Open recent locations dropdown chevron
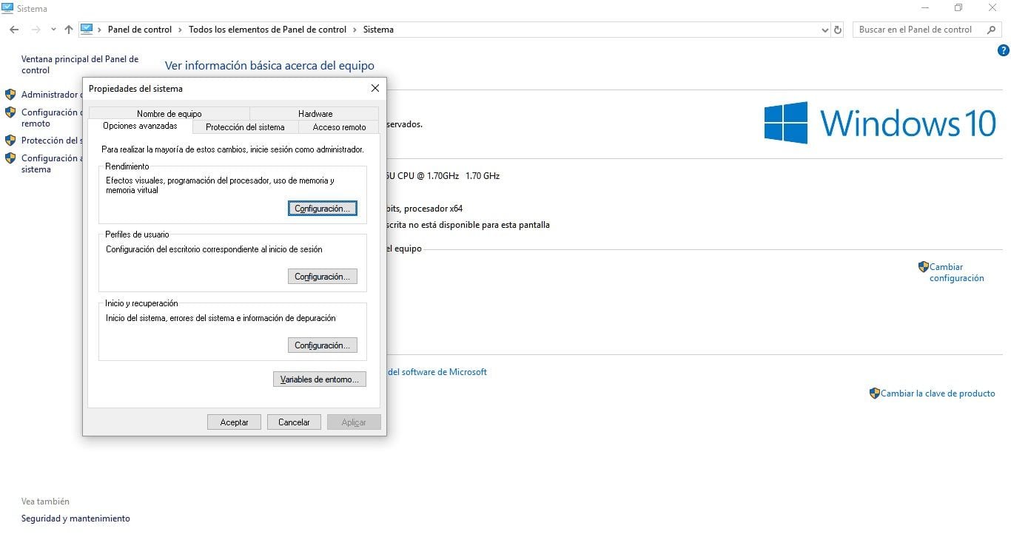 coord(53,30)
